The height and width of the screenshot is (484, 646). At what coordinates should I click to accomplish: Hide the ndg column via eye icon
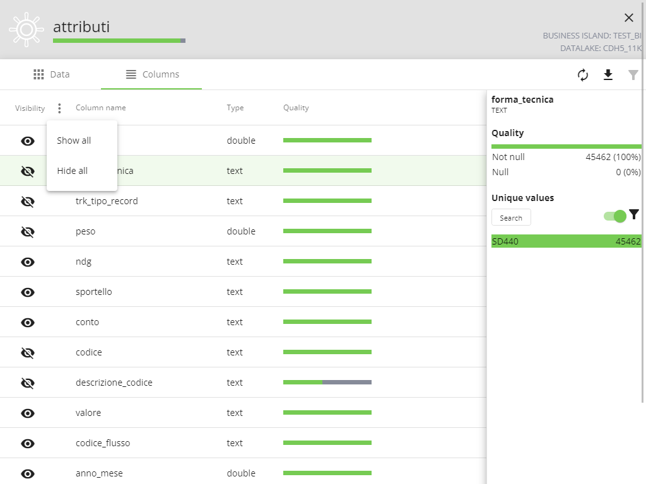click(x=28, y=262)
